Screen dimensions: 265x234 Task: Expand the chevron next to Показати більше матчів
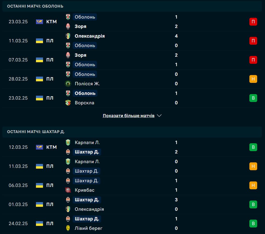[x=159, y=116]
